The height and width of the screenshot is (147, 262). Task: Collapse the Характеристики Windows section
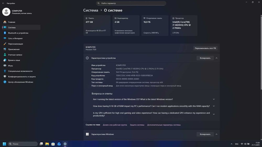216,134
